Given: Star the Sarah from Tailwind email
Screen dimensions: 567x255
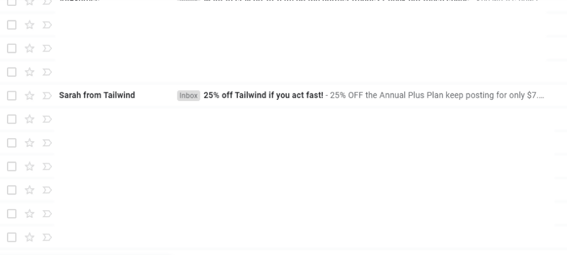Looking at the screenshot, I should 29,96.
